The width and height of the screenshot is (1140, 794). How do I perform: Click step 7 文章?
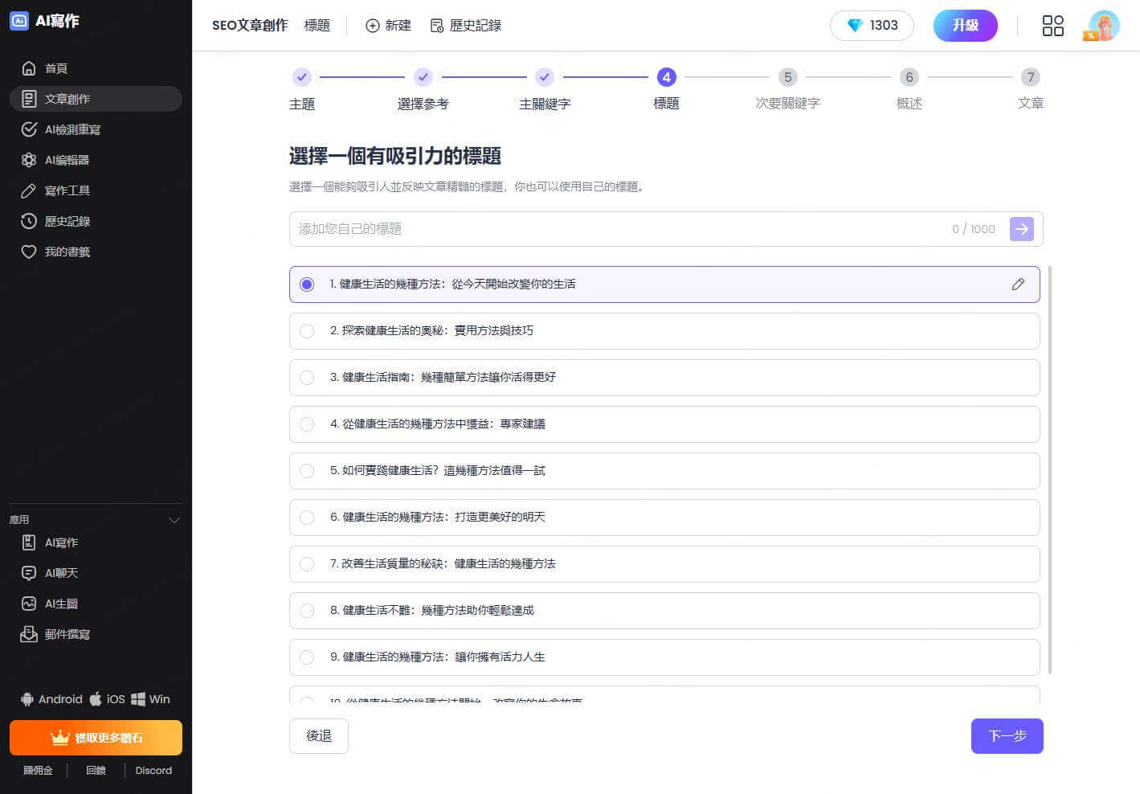tap(1031, 77)
